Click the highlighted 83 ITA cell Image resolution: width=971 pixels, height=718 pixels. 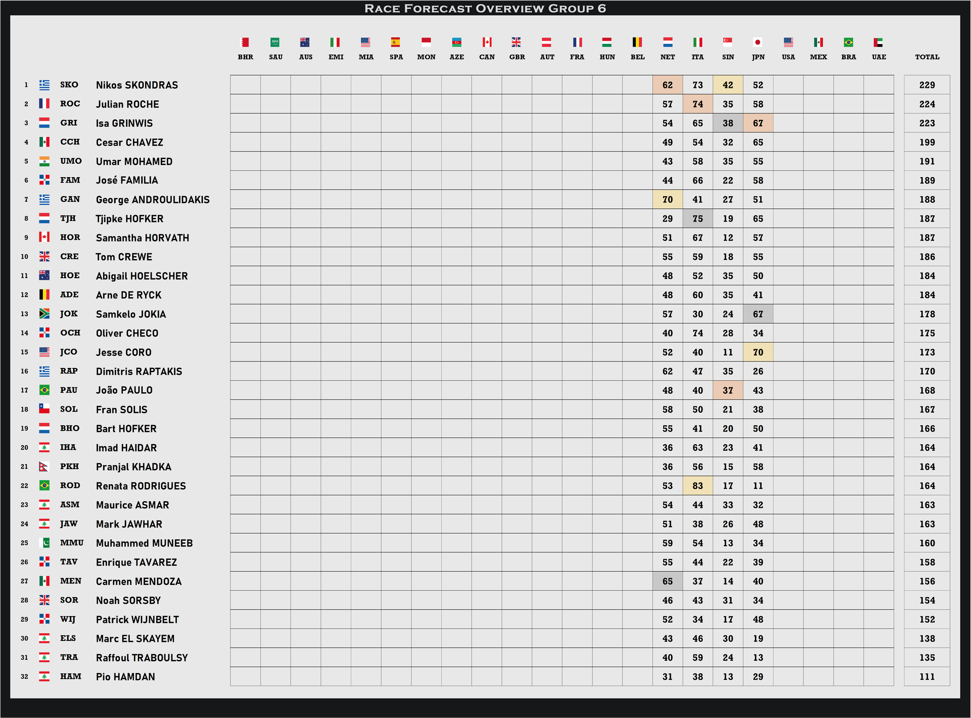pos(698,486)
